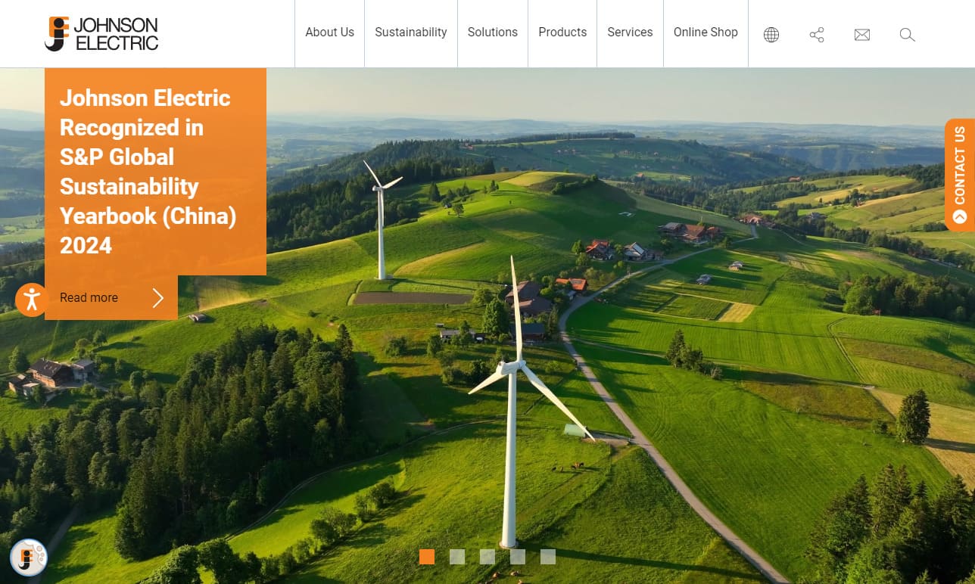This screenshot has width=975, height=584.
Task: Open the Services menu item
Action: (x=630, y=33)
